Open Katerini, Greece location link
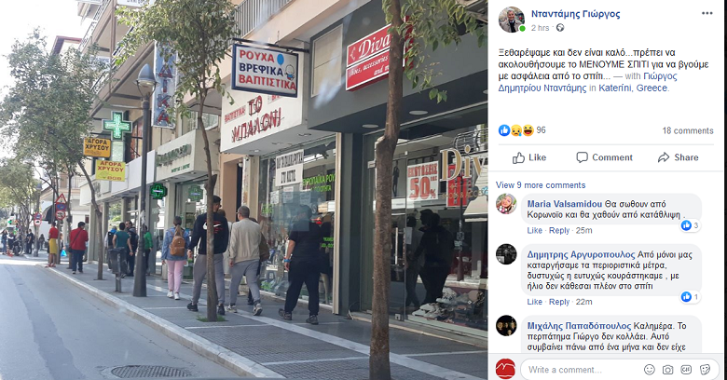The width and height of the screenshot is (727, 380). click(634, 88)
